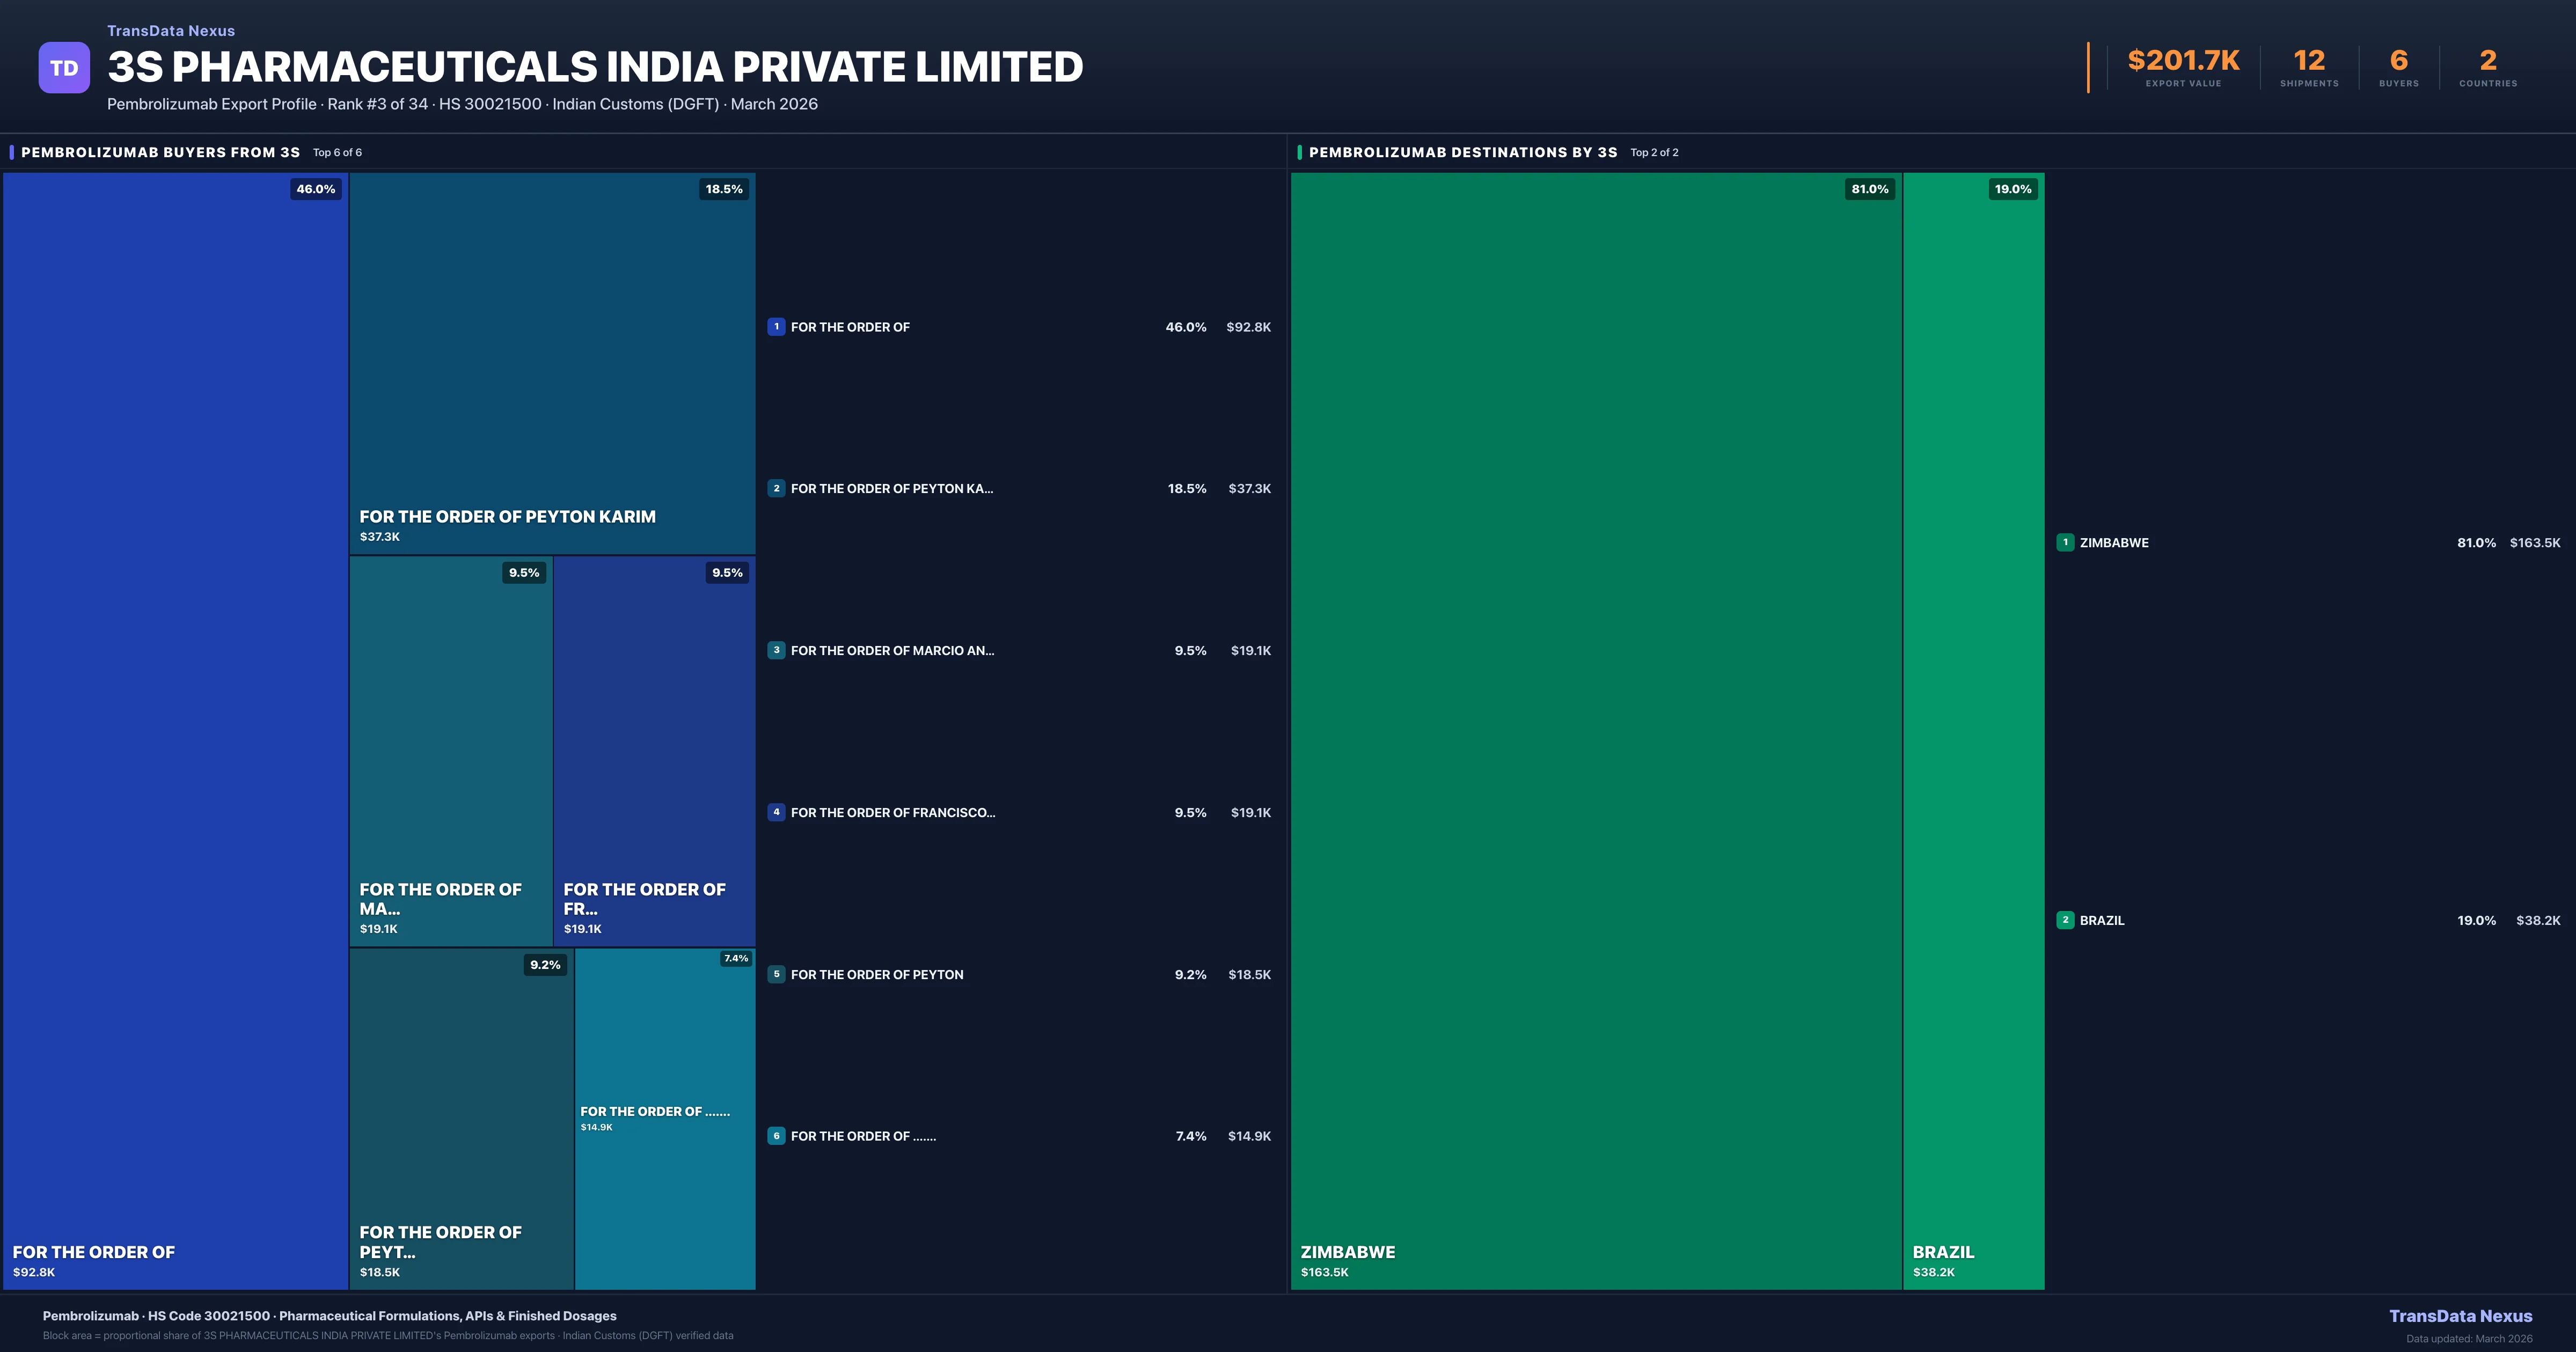This screenshot has width=2576, height=1352.
Task: Click the TD logo icon
Action: pos(64,68)
